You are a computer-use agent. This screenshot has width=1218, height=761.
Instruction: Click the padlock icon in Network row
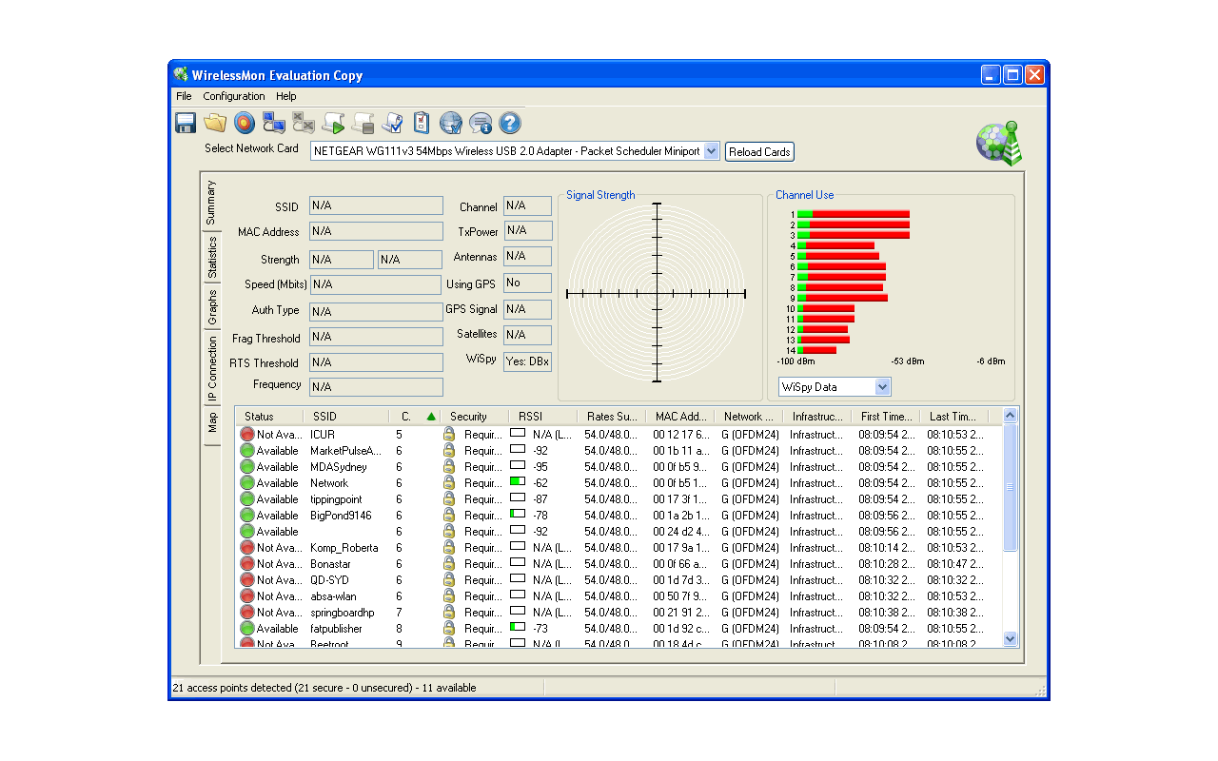click(x=449, y=483)
